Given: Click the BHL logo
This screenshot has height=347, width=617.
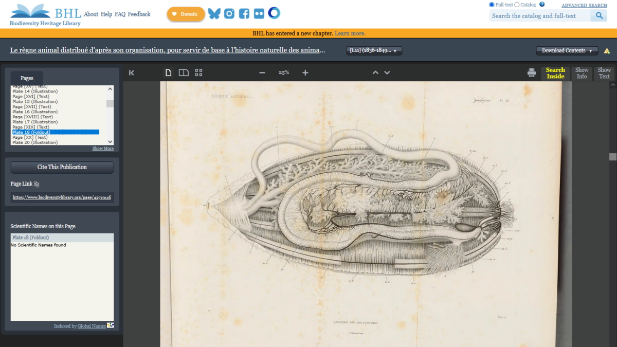Looking at the screenshot, I should (x=45, y=14).
